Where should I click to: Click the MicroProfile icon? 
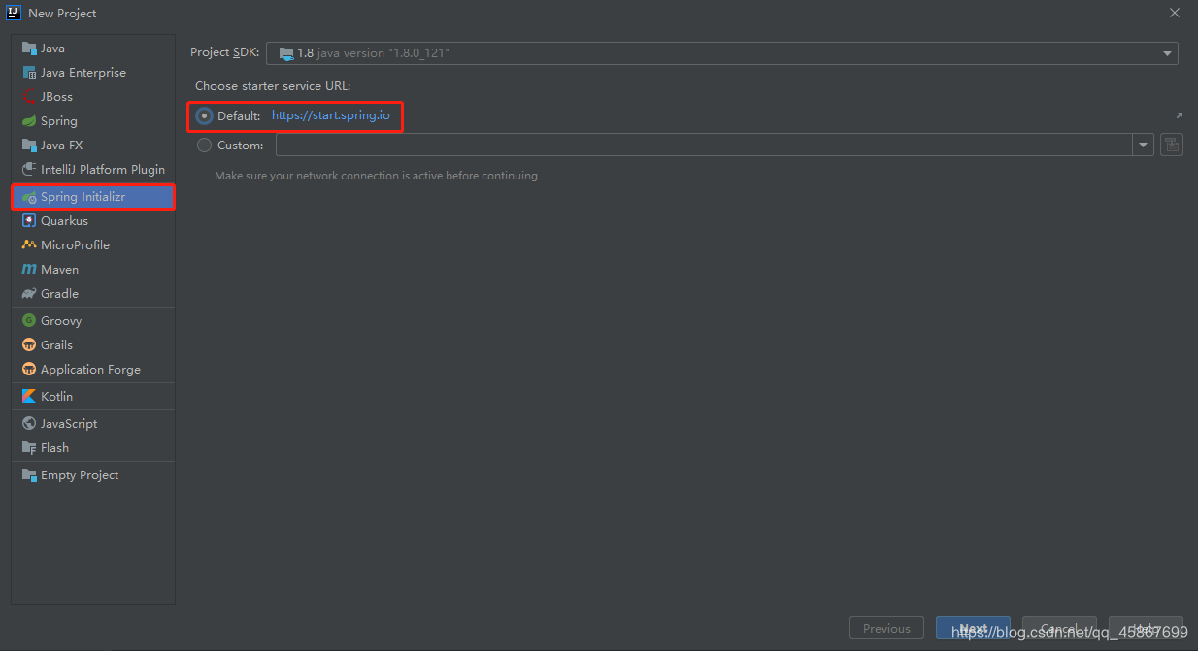click(29, 245)
